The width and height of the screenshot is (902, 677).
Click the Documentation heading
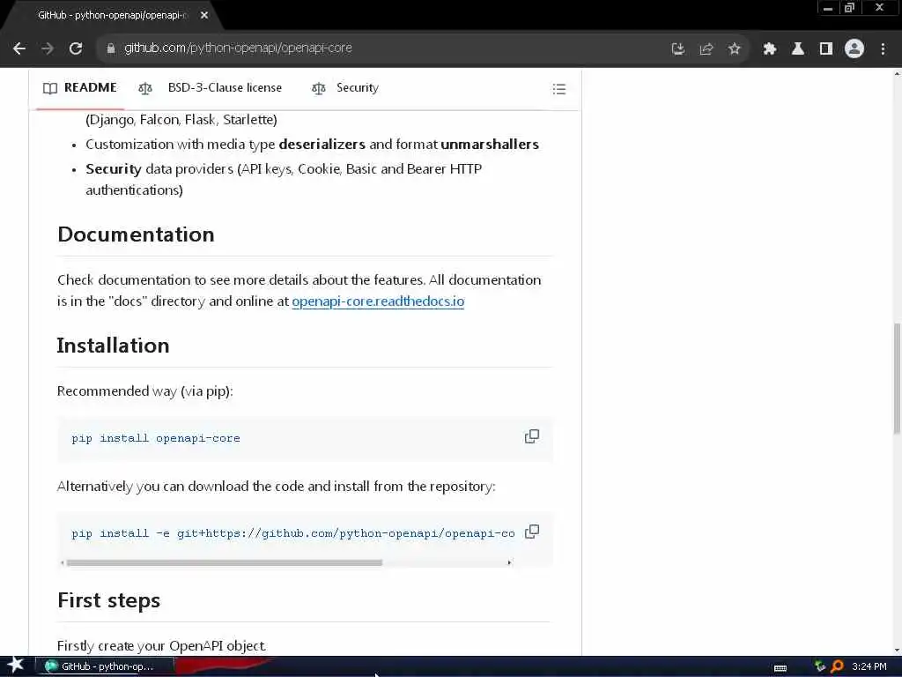coord(136,234)
